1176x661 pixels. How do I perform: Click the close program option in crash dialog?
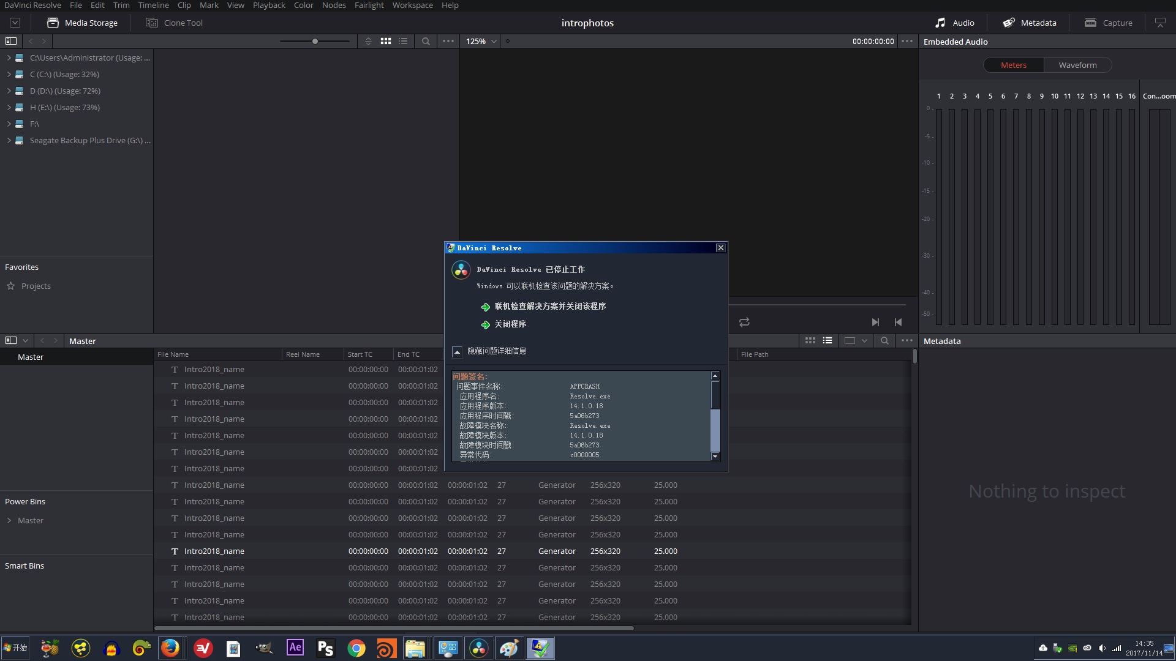[503, 324]
